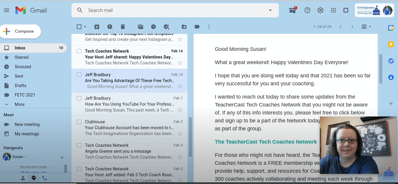Tick checkbox for YouTube Professional email
Viewport: 398px width, 184px height.
(x=79, y=98)
